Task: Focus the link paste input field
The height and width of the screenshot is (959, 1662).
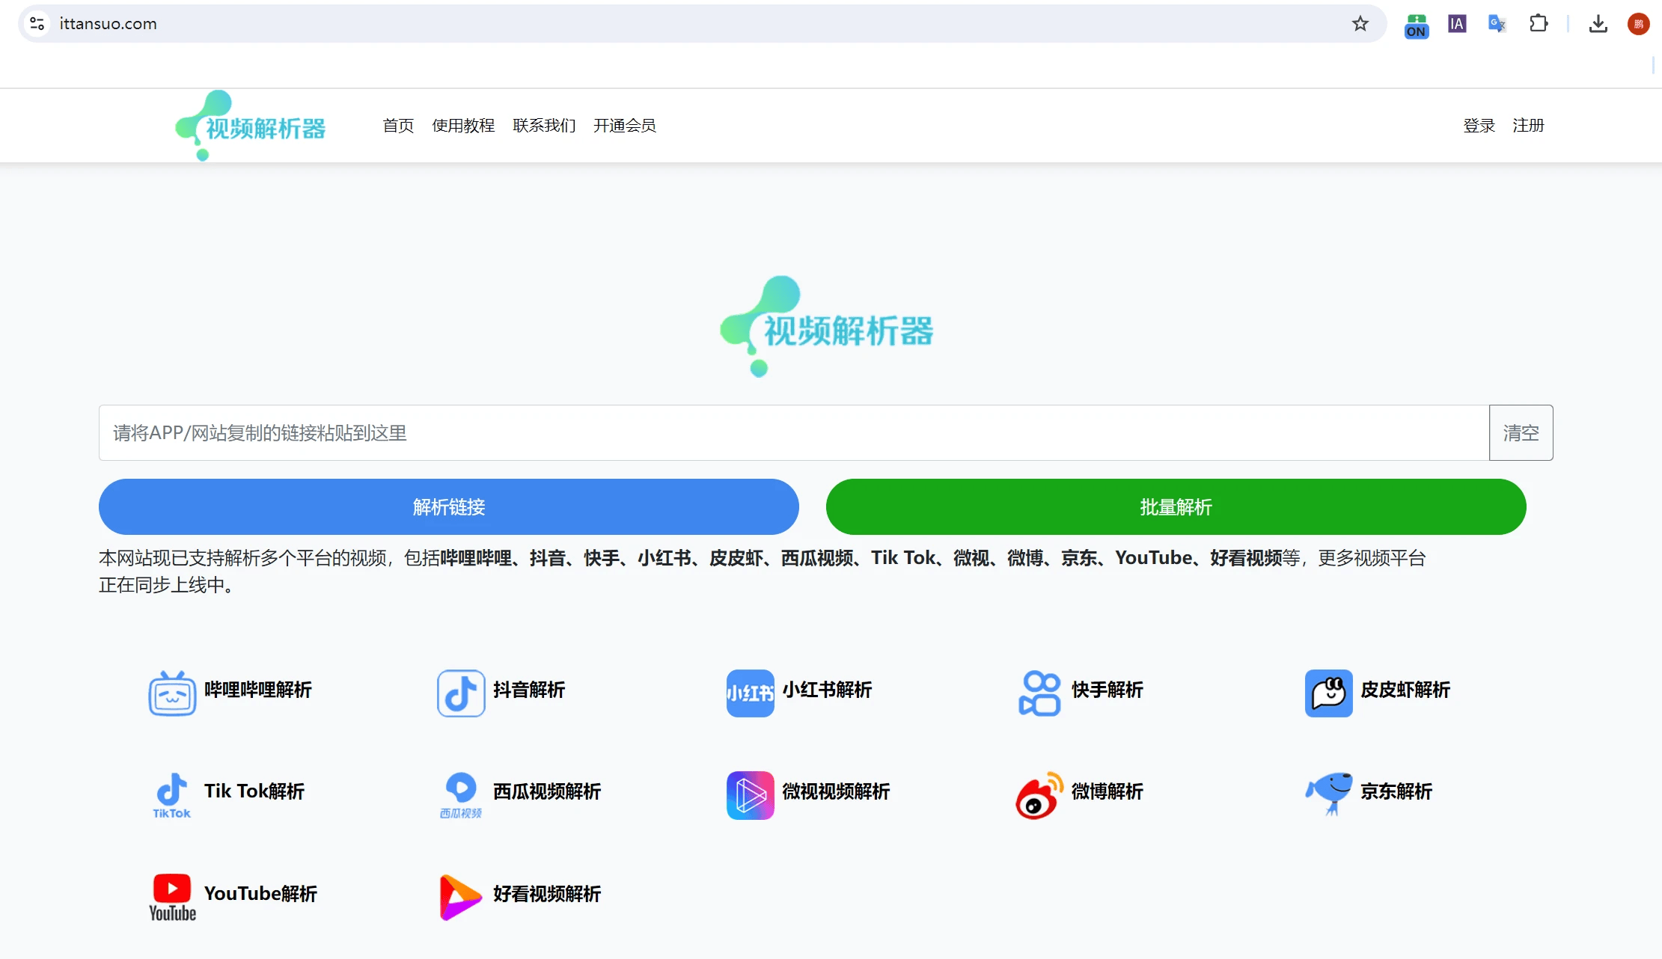Action: (794, 433)
